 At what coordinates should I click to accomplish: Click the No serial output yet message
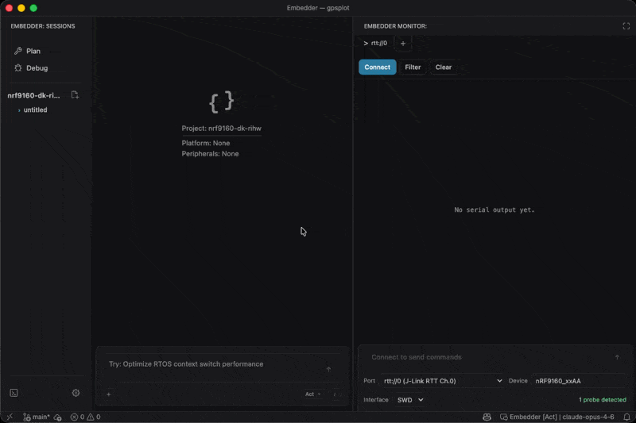tap(494, 210)
